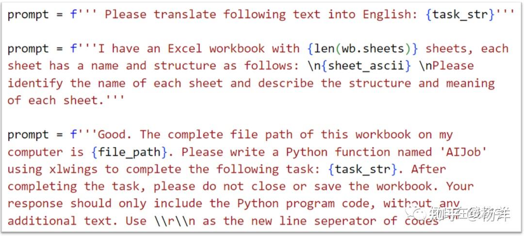Click {task_str} in the translate prompt line
This screenshot has height=236, width=524.
[x=460, y=14]
